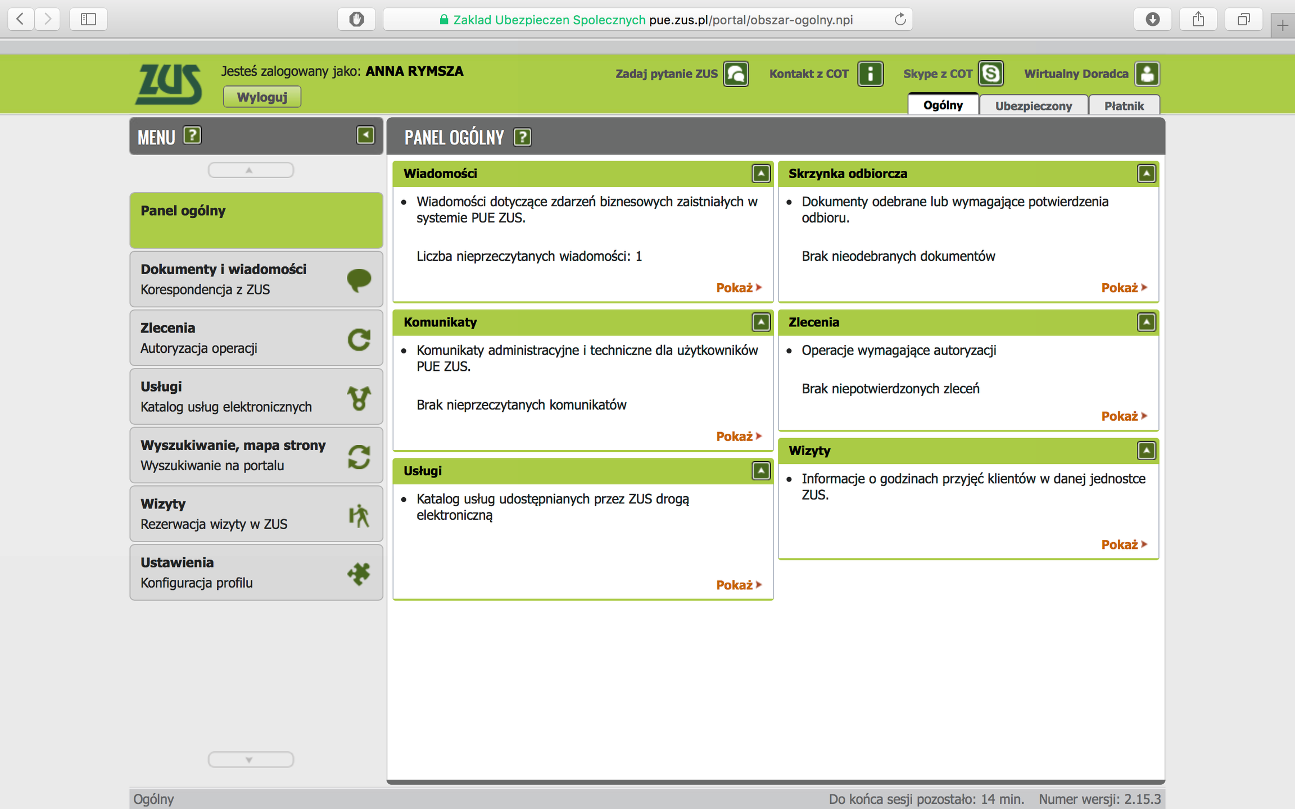
Task: Click 'Brak nieprzeczytanych komunikatów' text
Action: (x=521, y=405)
